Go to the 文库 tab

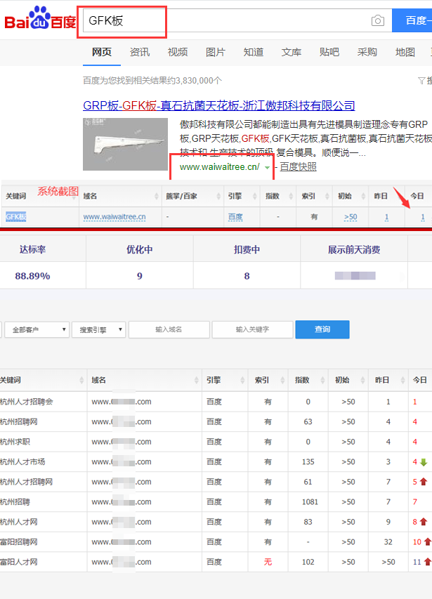point(292,52)
